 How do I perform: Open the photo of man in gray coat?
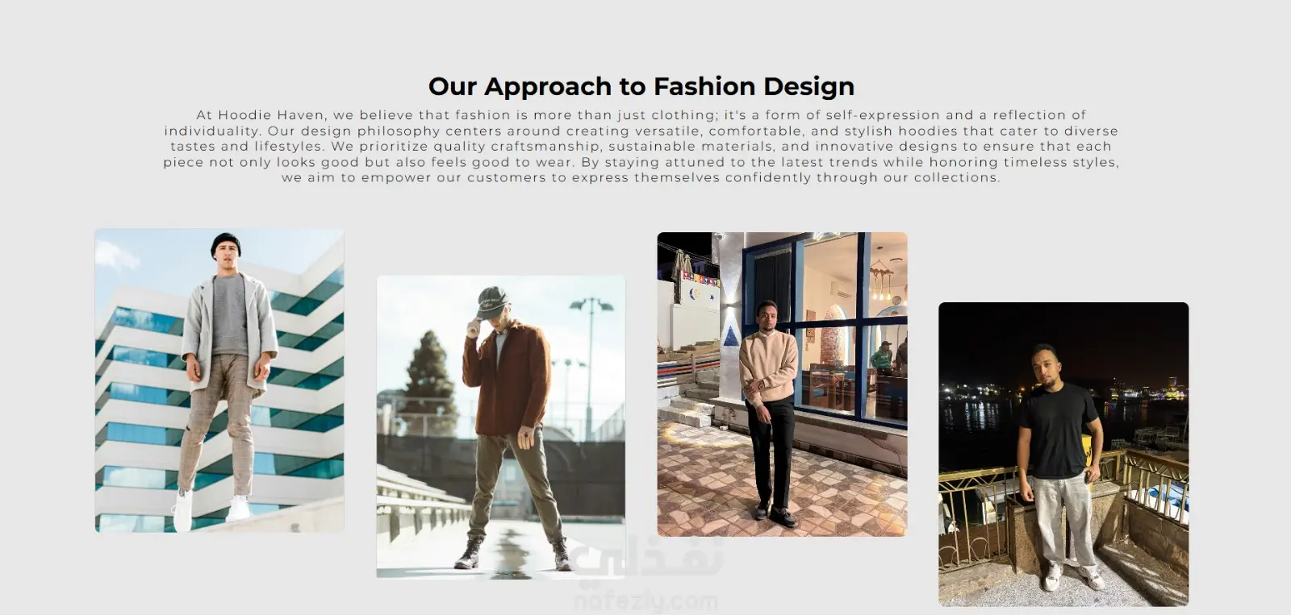tap(219, 380)
